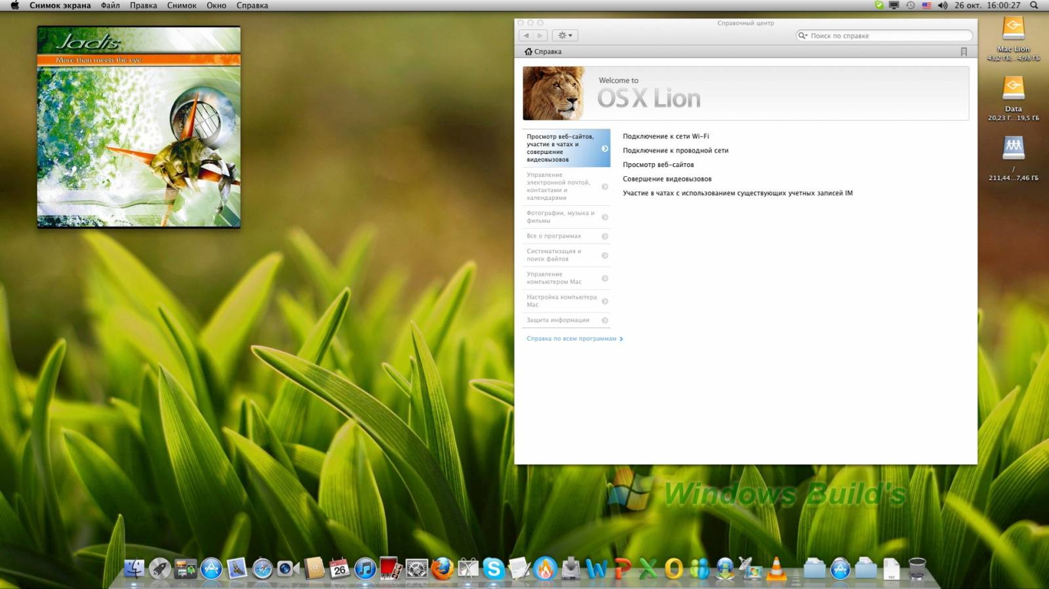Open Снимок menu
The image size is (1049, 589).
coord(182,5)
